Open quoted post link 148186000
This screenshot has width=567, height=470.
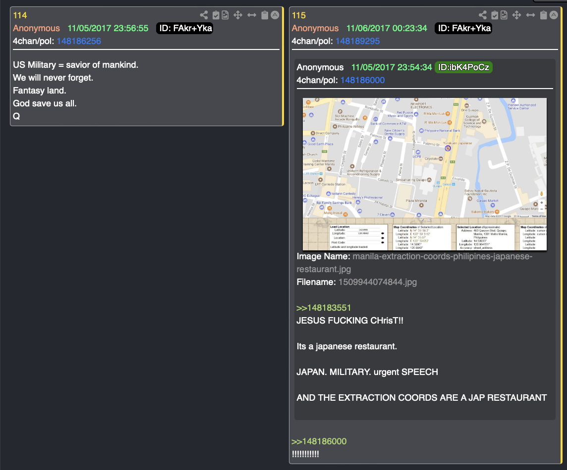point(363,80)
